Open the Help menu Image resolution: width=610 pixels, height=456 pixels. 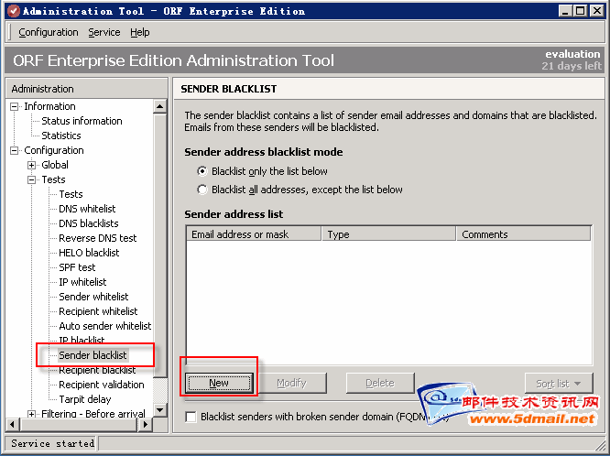[139, 32]
